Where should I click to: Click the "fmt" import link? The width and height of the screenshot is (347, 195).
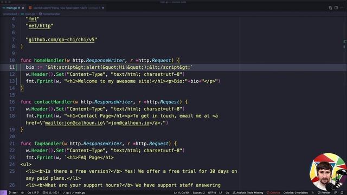click(33, 19)
